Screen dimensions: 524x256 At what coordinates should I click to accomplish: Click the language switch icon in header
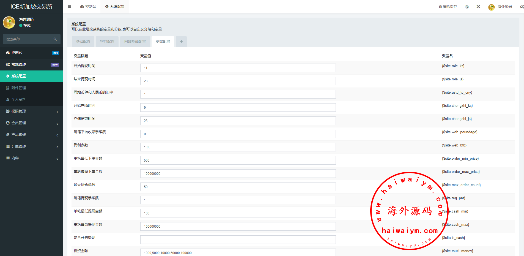click(x=467, y=7)
